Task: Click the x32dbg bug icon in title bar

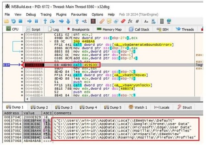Action: tap(8, 7)
